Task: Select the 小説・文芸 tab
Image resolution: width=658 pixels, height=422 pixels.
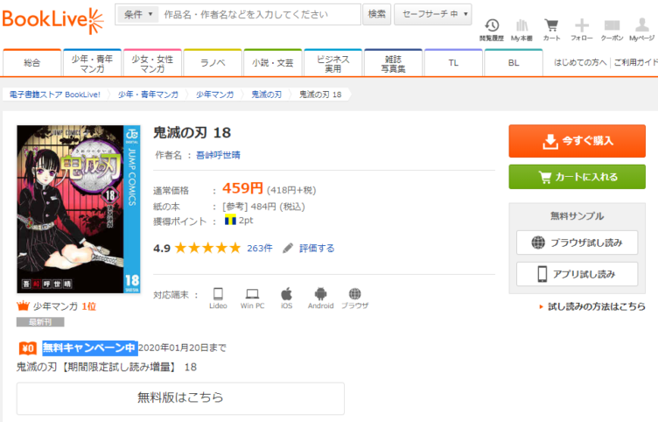Action: pyautogui.click(x=273, y=63)
